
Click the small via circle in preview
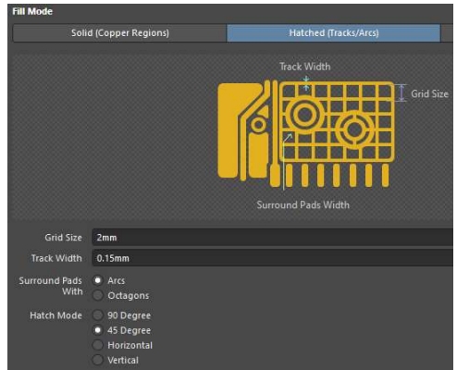pos(258,125)
